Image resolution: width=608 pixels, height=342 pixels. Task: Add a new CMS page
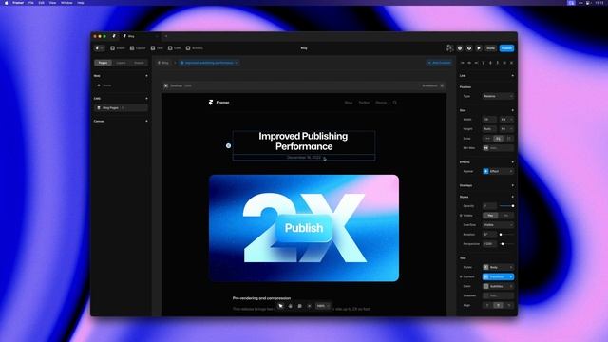click(146, 99)
